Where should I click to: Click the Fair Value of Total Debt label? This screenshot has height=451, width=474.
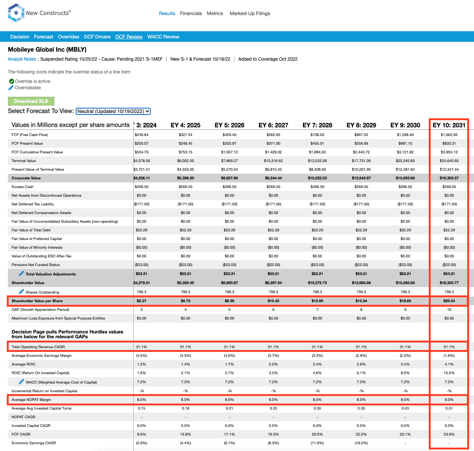click(x=31, y=230)
